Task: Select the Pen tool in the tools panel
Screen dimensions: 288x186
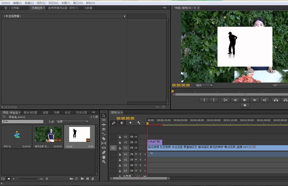Action: coord(104,152)
